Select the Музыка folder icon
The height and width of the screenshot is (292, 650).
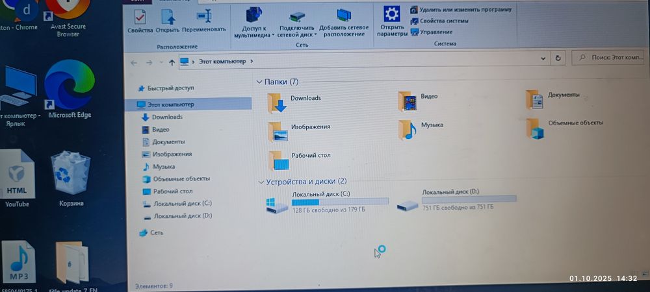click(407, 130)
